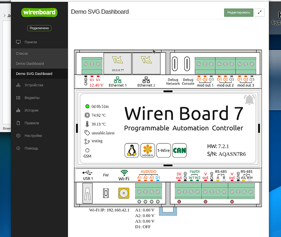Toggle fullscreen with the expand icon button
The height and width of the screenshot is (237, 281).
click(x=260, y=12)
